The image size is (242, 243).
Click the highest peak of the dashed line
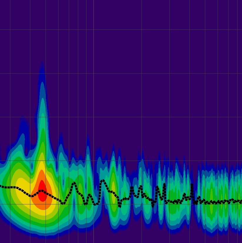pyautogui.click(x=103, y=181)
